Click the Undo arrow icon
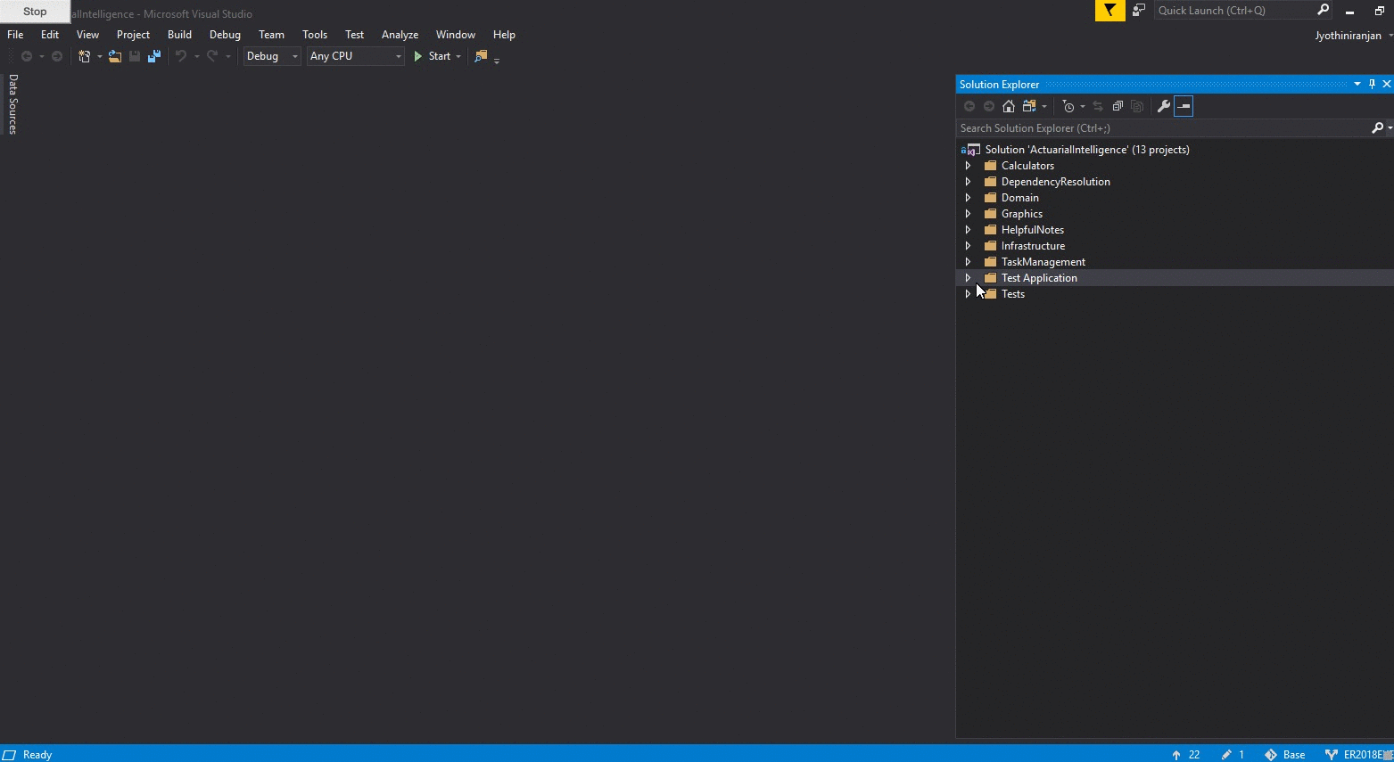 point(181,56)
